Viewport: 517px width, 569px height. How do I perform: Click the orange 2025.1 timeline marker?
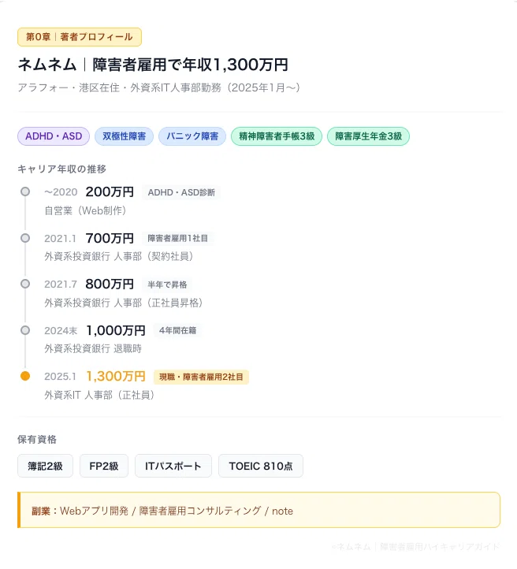25,376
